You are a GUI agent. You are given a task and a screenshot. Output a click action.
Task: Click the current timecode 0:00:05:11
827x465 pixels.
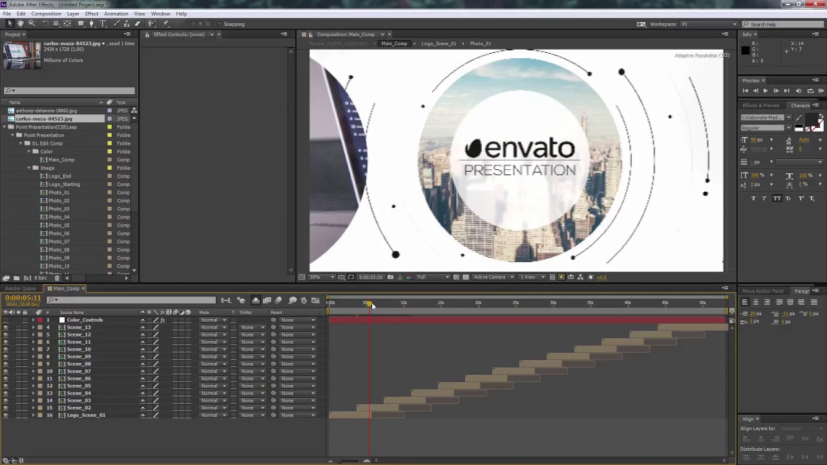coord(23,298)
